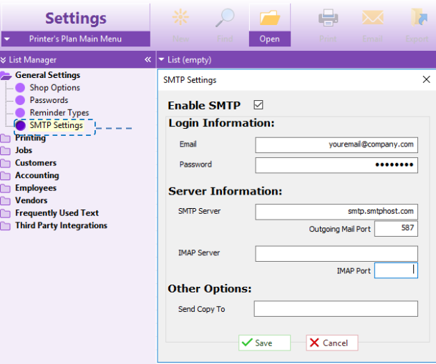Screen dimensions: 436x364
Task: Click the Printing folder icon
Action: click(5, 138)
